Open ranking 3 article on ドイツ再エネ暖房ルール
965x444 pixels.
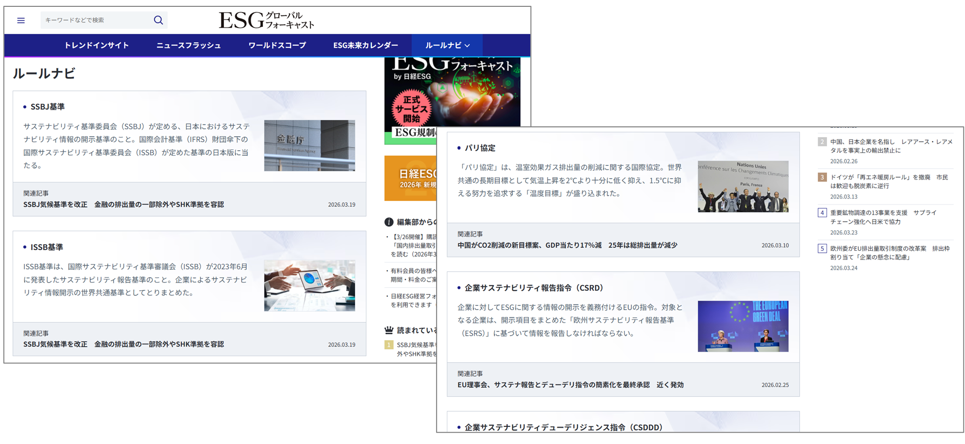[x=889, y=182]
